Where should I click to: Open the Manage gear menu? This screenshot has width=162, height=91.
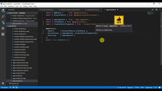pyautogui.click(x=3, y=83)
